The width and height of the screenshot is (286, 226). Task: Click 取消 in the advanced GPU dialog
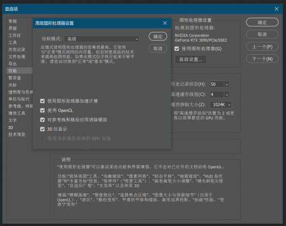158,49
